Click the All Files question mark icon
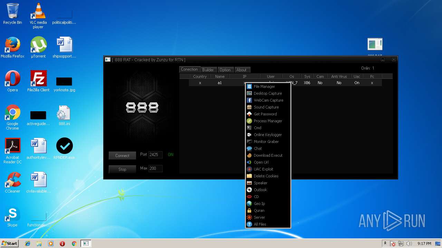This screenshot has height=248, width=442. [249, 224]
